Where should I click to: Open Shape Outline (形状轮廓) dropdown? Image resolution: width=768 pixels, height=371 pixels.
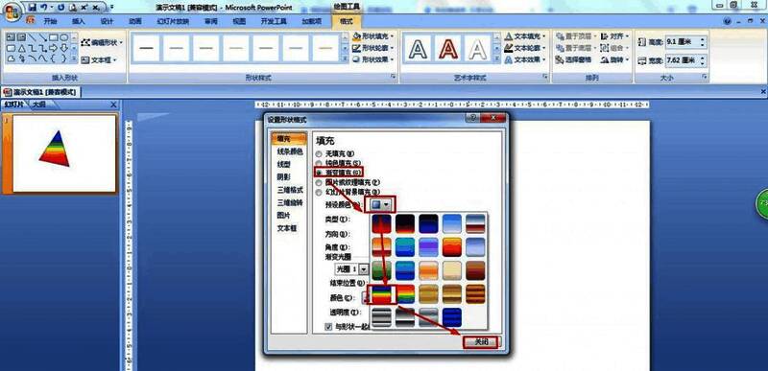click(373, 48)
